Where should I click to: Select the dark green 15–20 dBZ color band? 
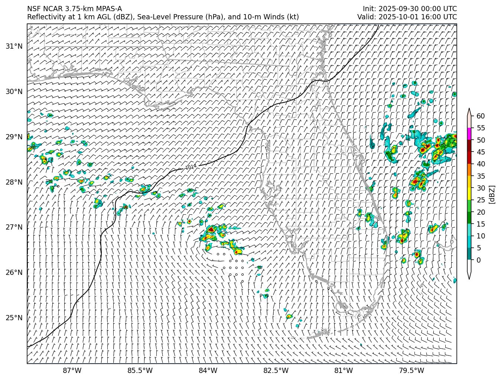[469, 218]
